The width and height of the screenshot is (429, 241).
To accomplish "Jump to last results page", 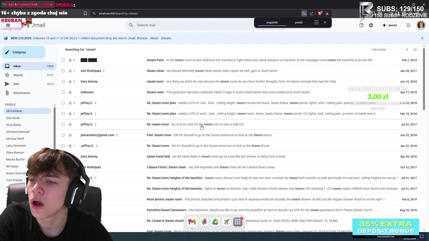I will point(415,50).
